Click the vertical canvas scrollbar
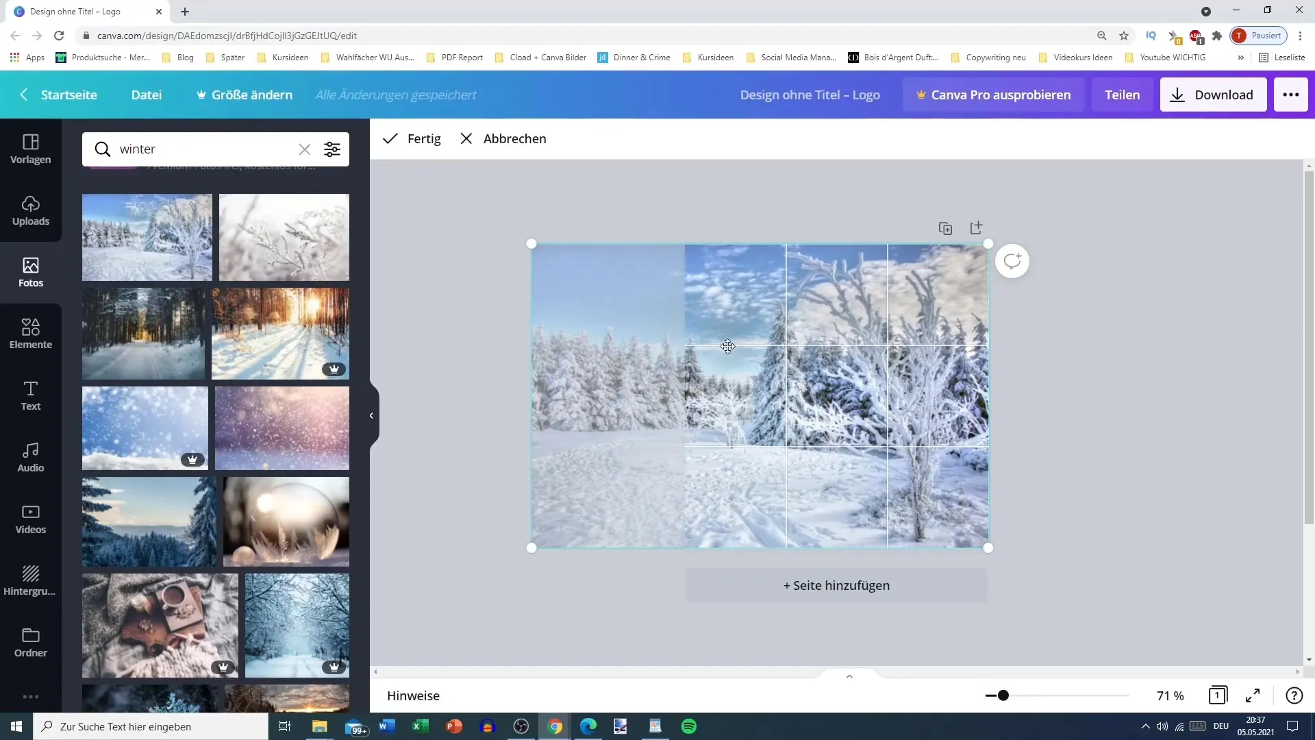Viewport: 1315px width, 740px height. pyautogui.click(x=1309, y=348)
